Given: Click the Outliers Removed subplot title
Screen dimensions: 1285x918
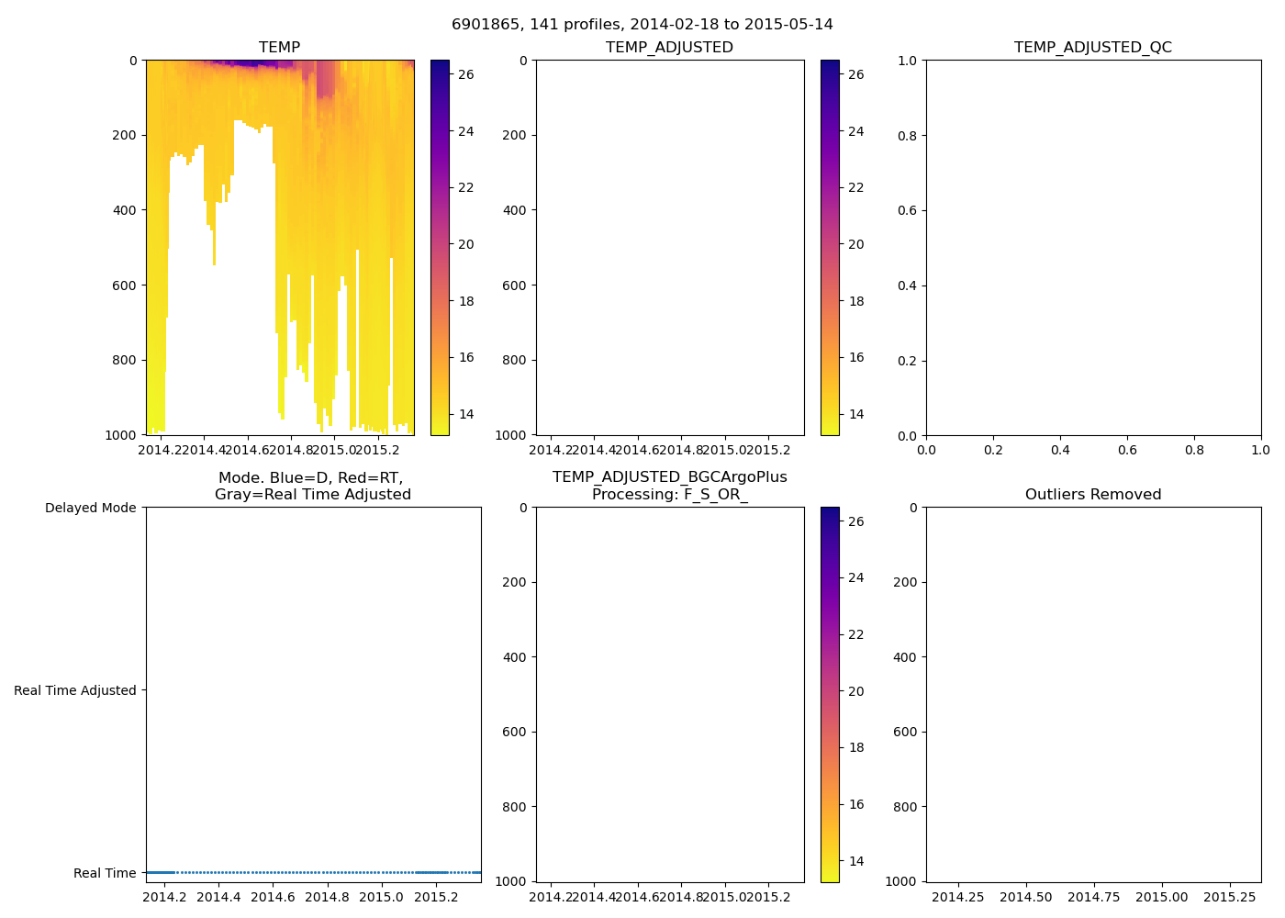Looking at the screenshot, I should click(1092, 495).
